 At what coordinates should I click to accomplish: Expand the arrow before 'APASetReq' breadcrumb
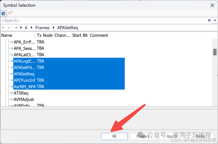point(54,28)
